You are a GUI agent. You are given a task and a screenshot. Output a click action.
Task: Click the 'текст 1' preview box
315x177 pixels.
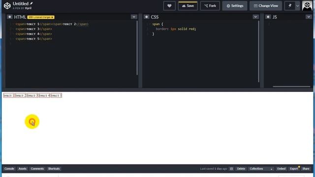pos(9,95)
